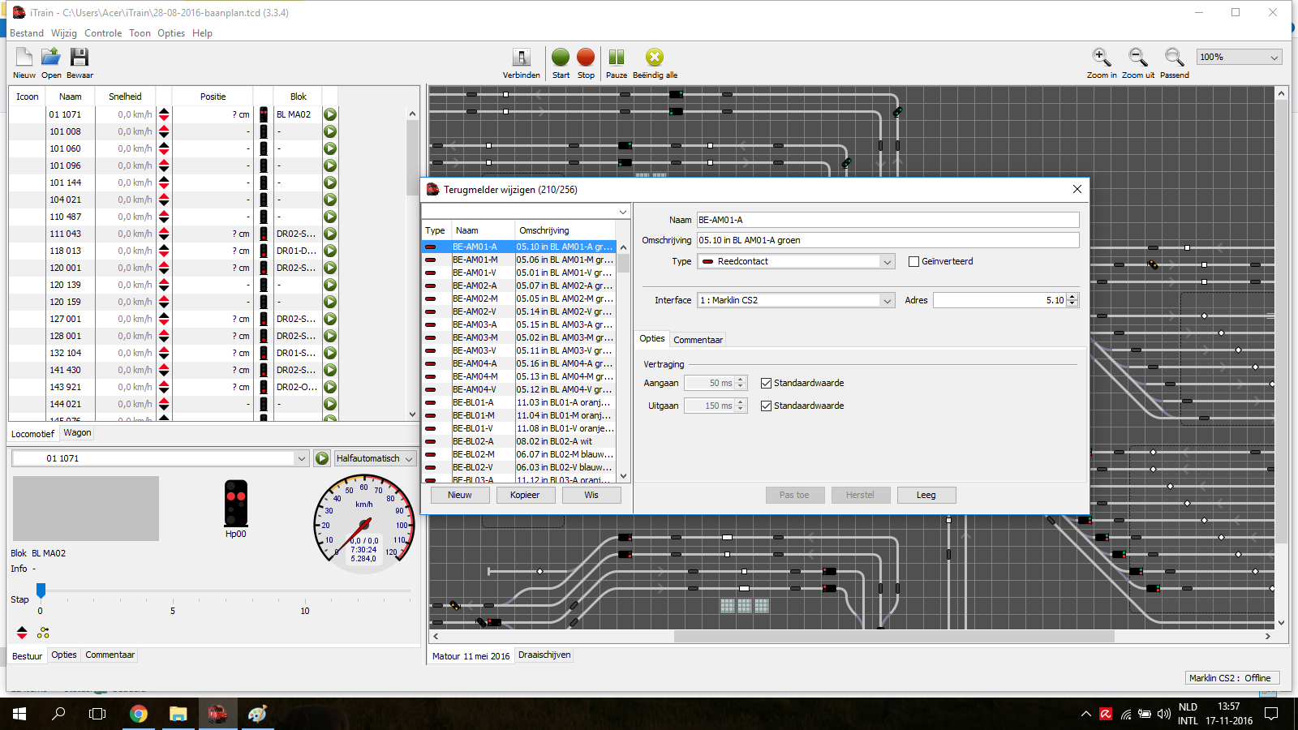The width and height of the screenshot is (1298, 730).
Task: Open Chrome from the taskbar
Action: pos(139,714)
